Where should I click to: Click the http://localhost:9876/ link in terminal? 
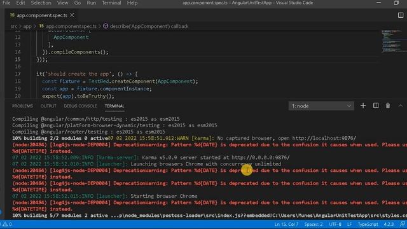(324, 138)
